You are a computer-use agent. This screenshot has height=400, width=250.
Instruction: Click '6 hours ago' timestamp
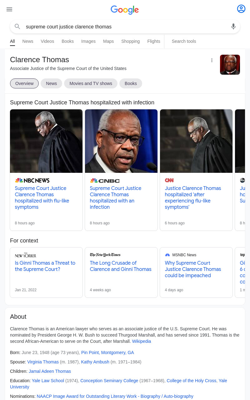(x=175, y=223)
